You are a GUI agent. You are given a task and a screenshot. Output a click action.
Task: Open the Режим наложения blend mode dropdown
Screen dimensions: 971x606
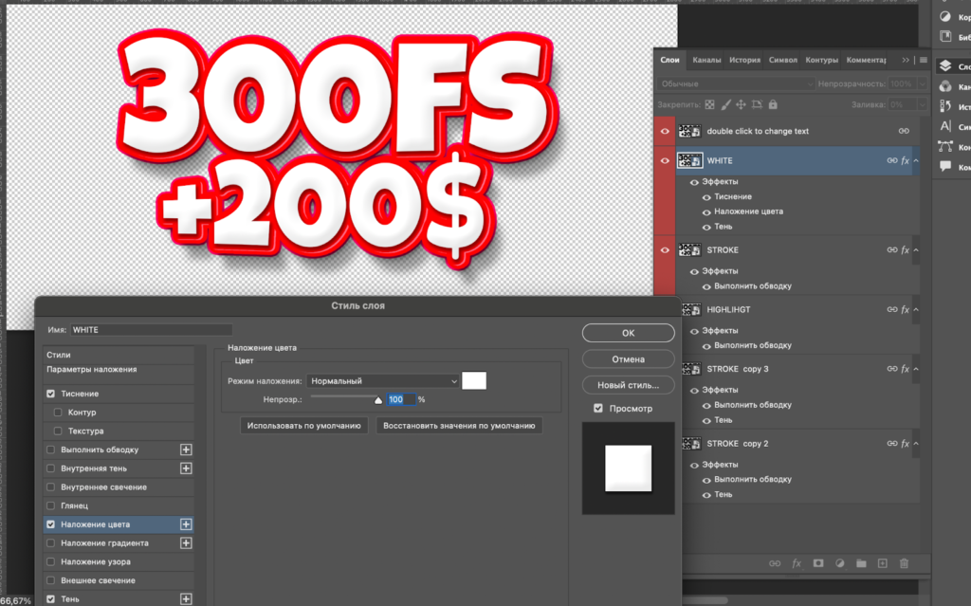coord(384,380)
